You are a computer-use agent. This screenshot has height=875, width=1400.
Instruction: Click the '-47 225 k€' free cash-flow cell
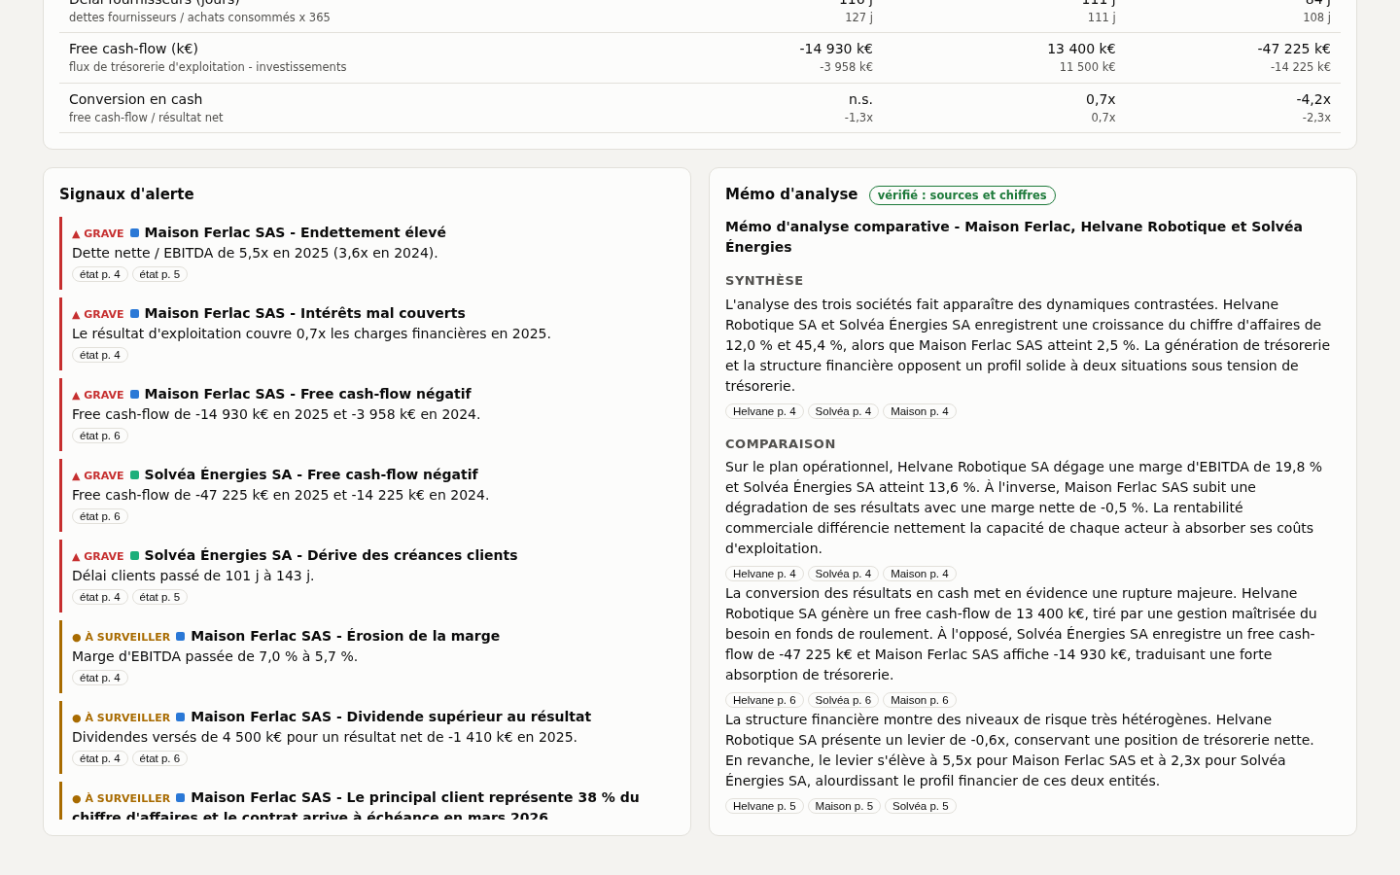pos(1294,49)
